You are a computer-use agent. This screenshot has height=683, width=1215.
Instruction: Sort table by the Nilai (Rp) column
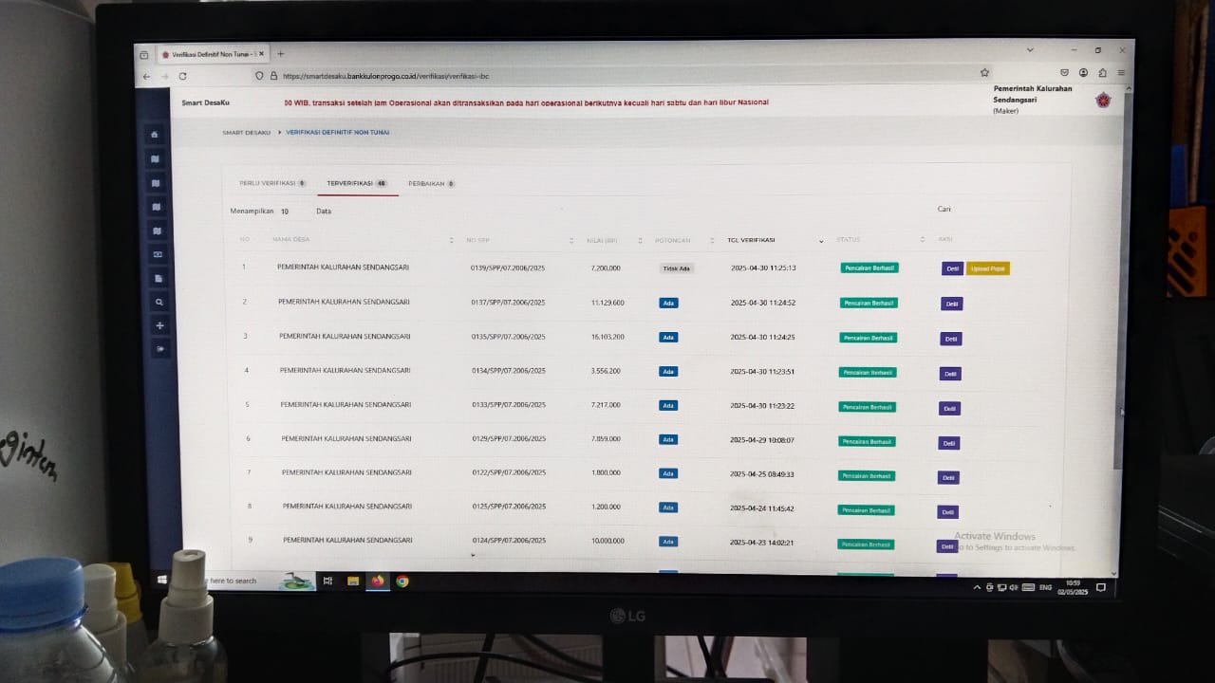click(x=612, y=240)
